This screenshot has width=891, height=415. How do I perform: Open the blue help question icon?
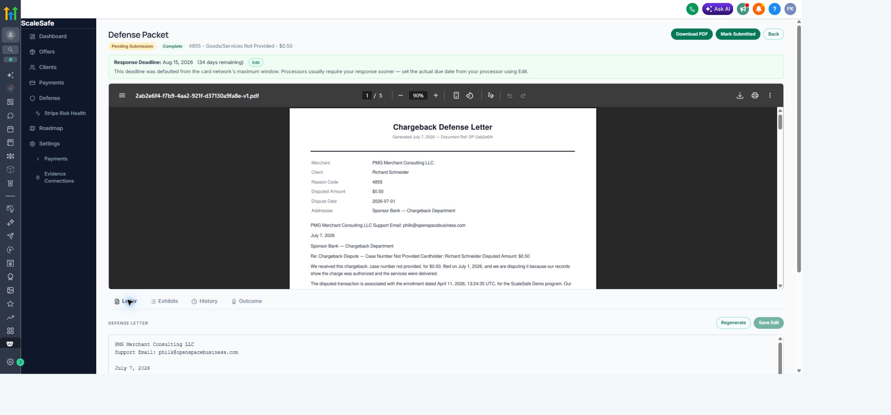[x=774, y=9]
